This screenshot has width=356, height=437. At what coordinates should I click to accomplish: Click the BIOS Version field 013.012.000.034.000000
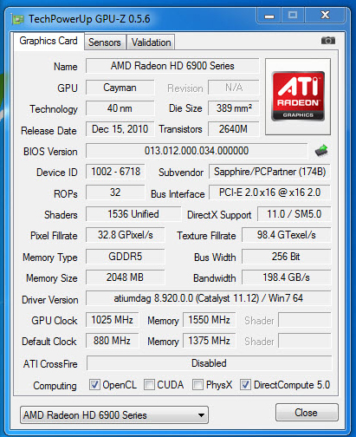197,151
